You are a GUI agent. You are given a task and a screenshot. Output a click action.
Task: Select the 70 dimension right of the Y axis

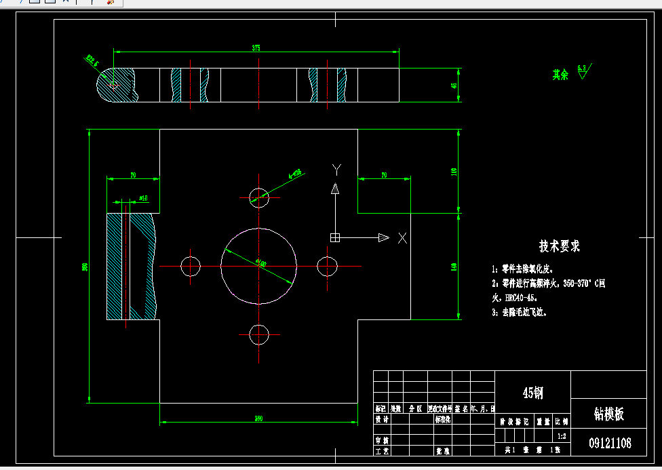[x=384, y=175]
